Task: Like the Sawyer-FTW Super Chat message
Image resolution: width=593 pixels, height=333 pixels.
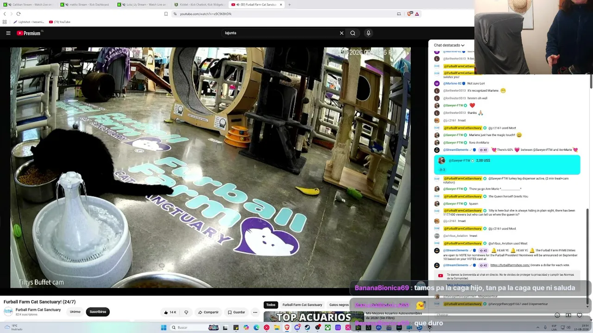Action: (x=442, y=170)
